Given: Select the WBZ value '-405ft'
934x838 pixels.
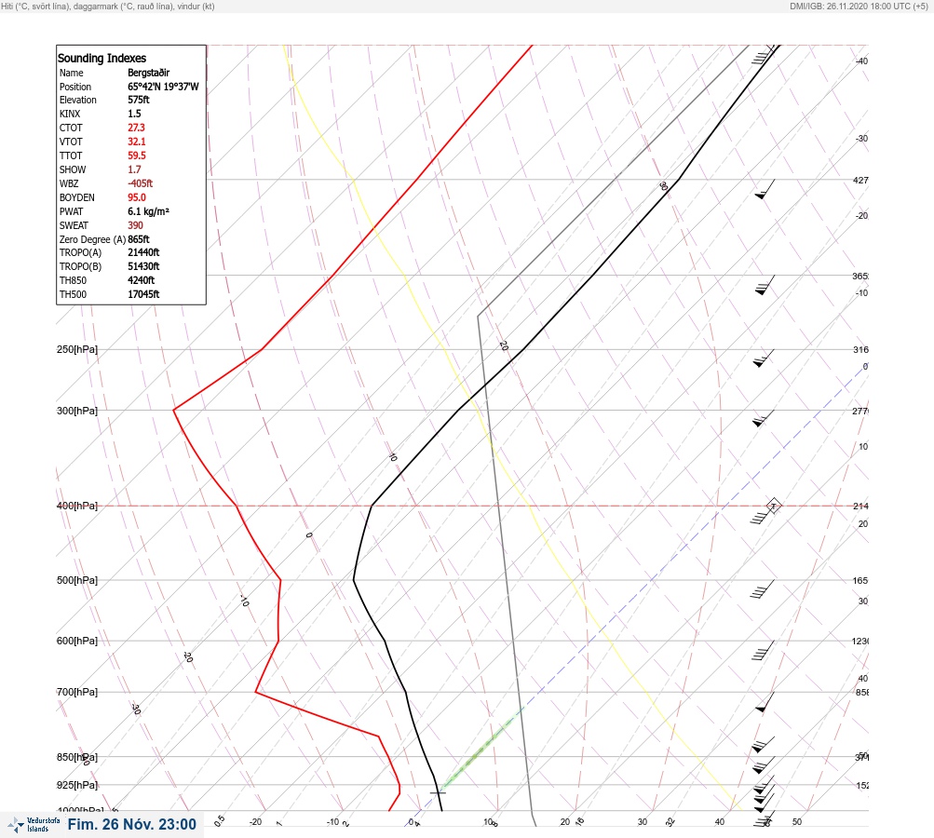Looking at the screenshot, I should 140,183.
